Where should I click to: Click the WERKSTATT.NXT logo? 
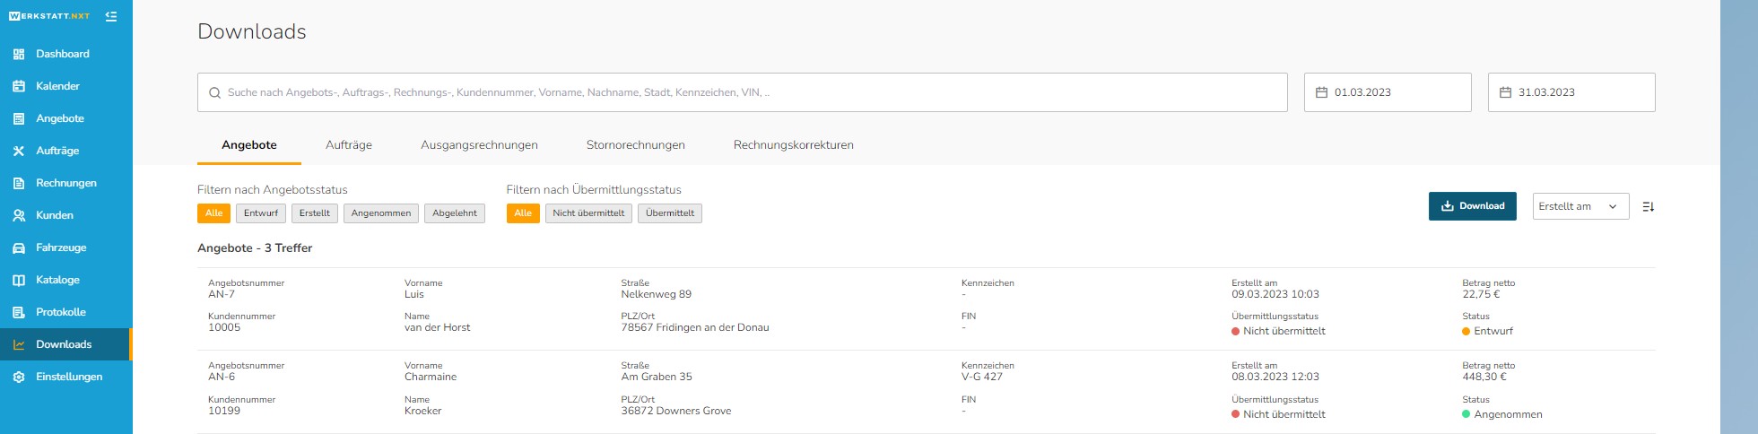[49, 16]
